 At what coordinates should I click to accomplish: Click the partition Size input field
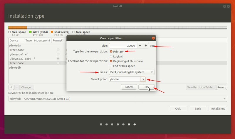point(123,46)
